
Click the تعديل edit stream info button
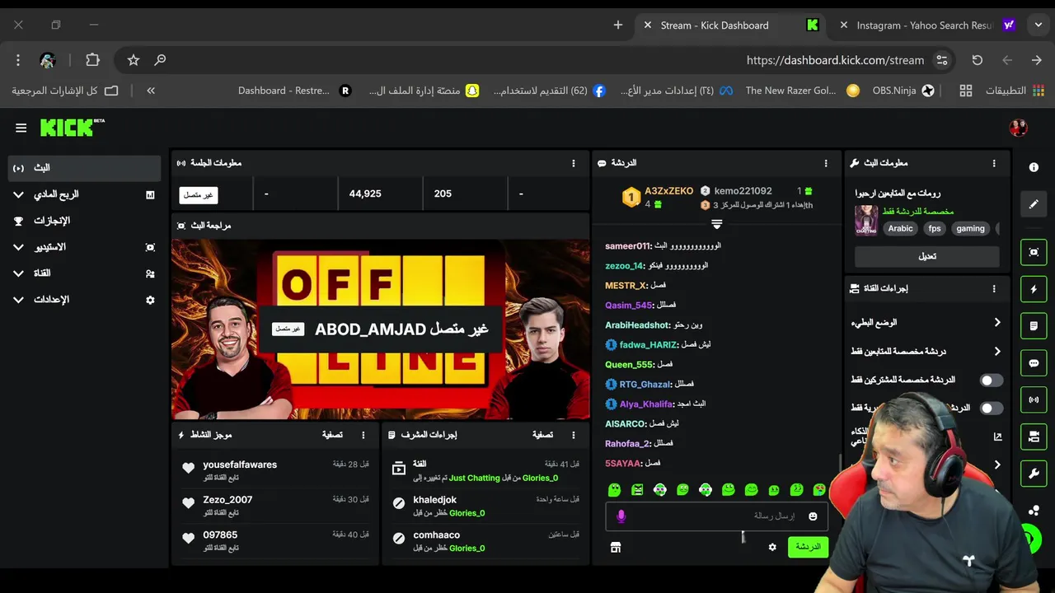coord(926,256)
